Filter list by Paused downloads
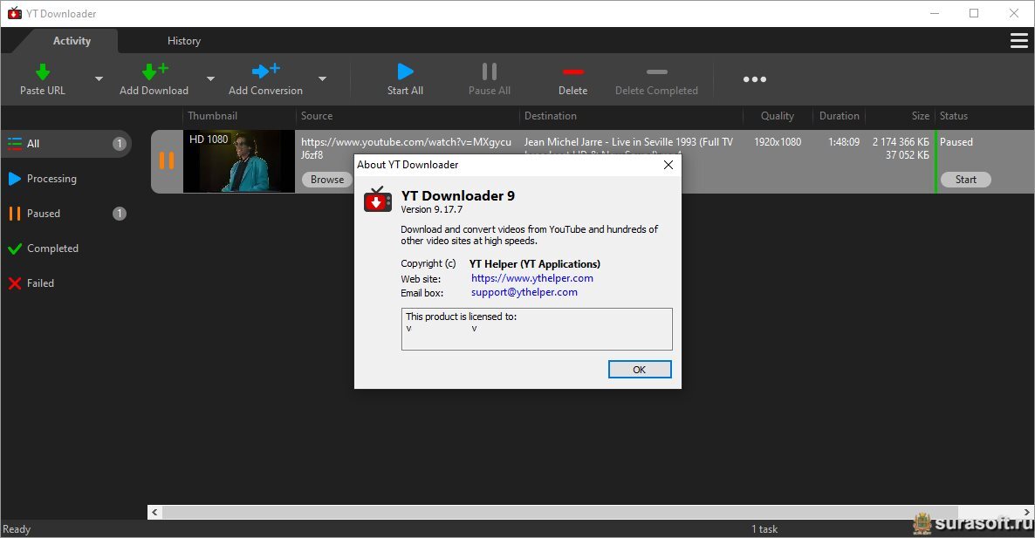 pyautogui.click(x=44, y=214)
